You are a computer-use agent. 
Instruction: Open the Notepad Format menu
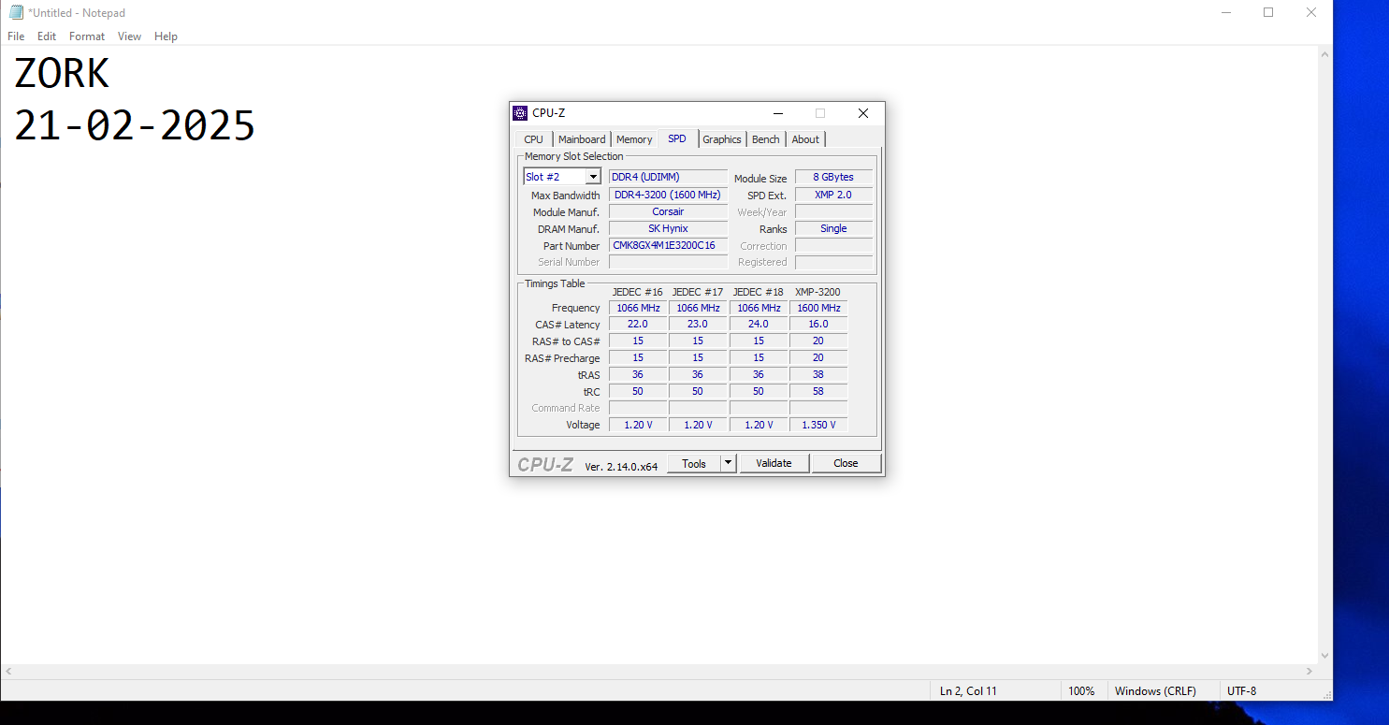[x=87, y=36]
